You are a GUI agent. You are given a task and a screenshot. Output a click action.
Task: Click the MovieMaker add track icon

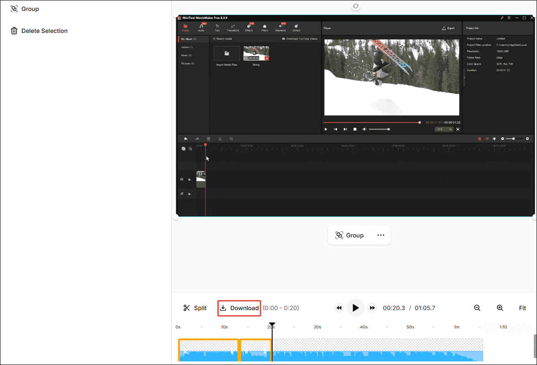[184, 149]
